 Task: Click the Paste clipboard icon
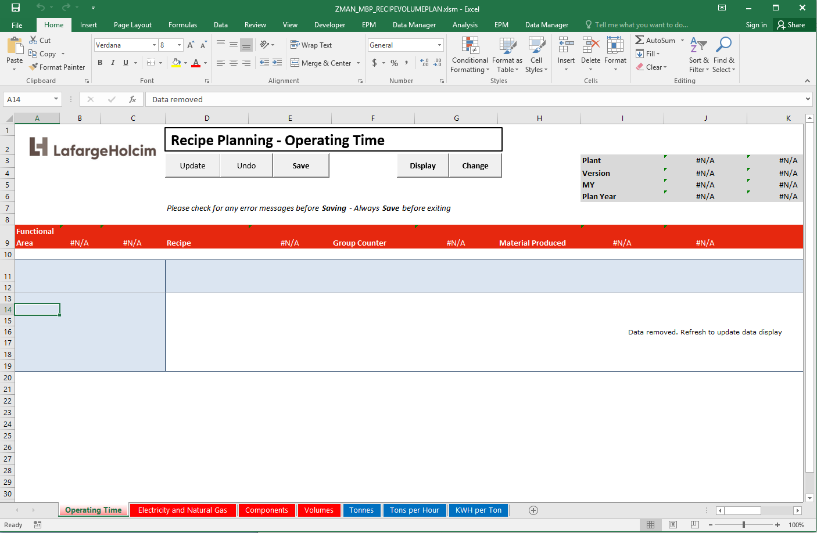pyautogui.click(x=15, y=45)
